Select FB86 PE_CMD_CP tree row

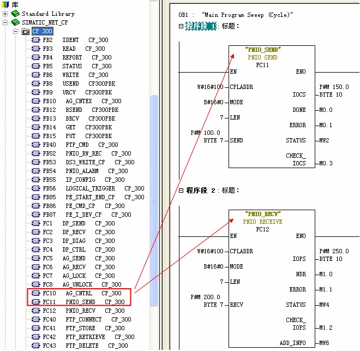point(79,206)
